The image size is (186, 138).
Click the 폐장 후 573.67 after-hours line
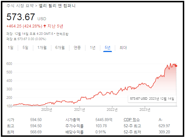pos(26,39)
